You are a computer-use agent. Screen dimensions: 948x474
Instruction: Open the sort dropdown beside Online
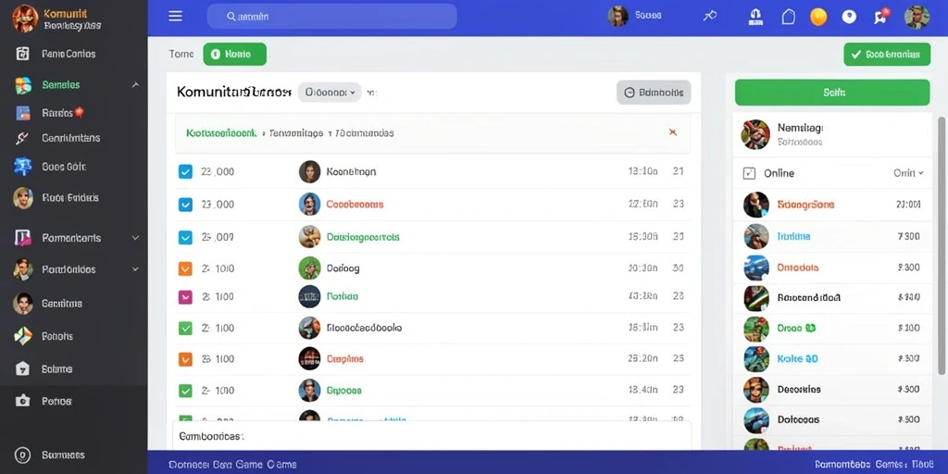(x=909, y=173)
